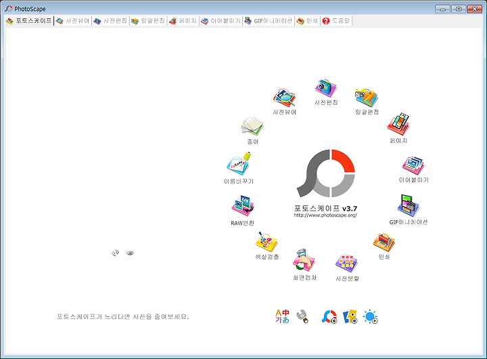Screen dimensions: 487x359
Task: Switch to the 인쇄 tab
Action: [307, 21]
